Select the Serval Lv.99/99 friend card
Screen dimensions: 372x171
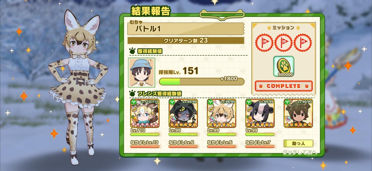click(x=222, y=113)
